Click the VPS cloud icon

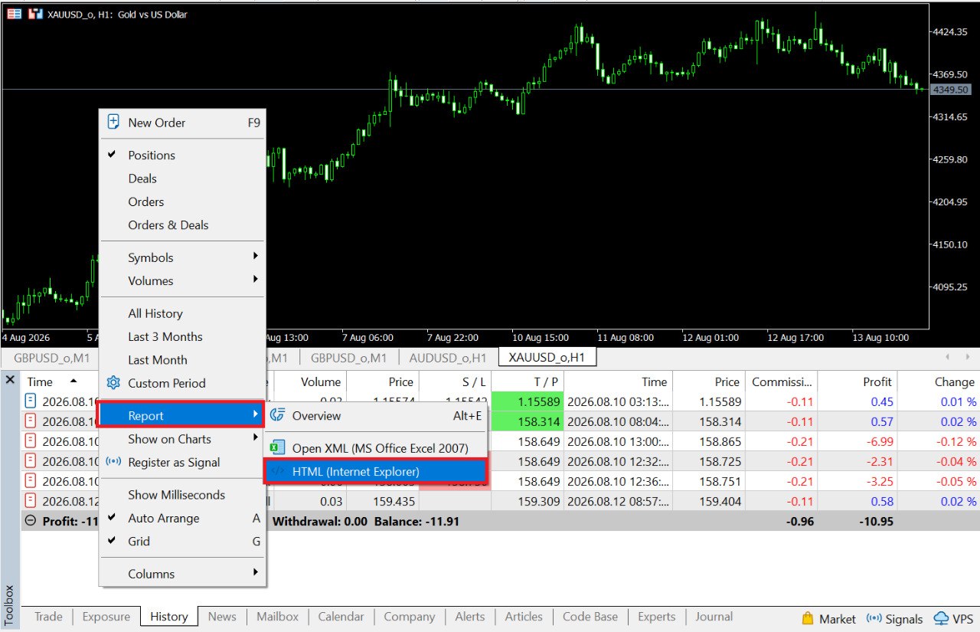(941, 618)
